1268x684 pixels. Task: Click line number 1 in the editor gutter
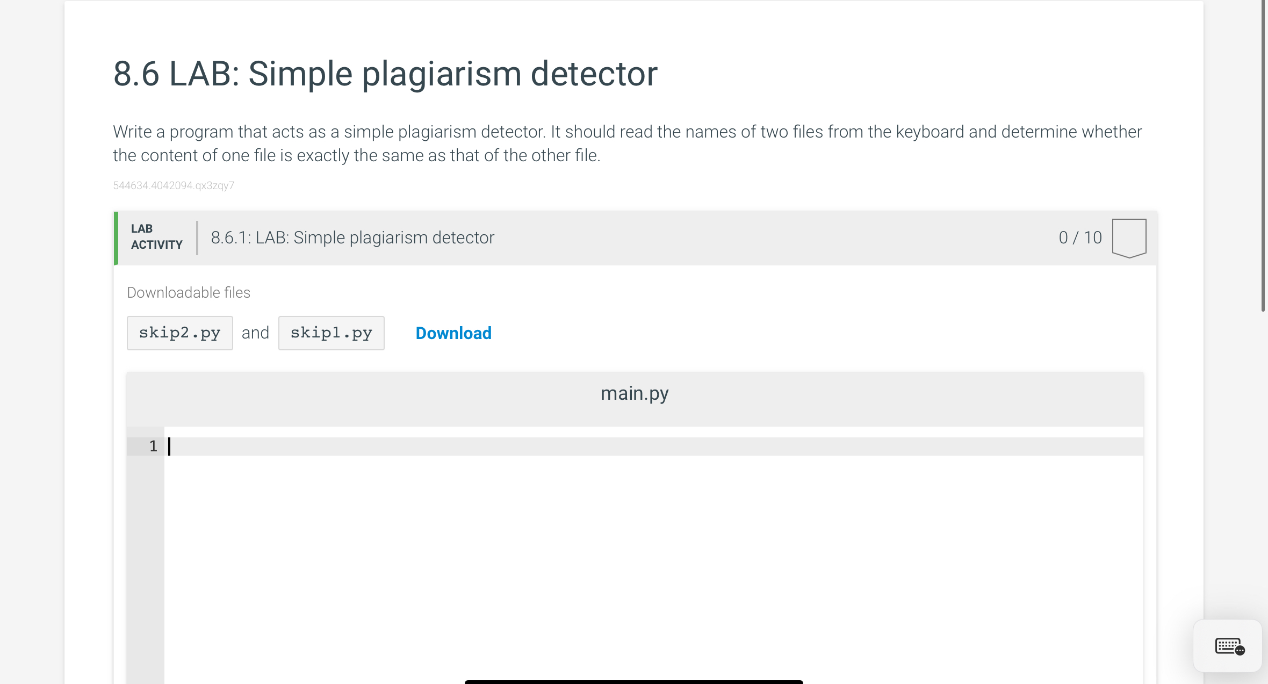click(153, 445)
